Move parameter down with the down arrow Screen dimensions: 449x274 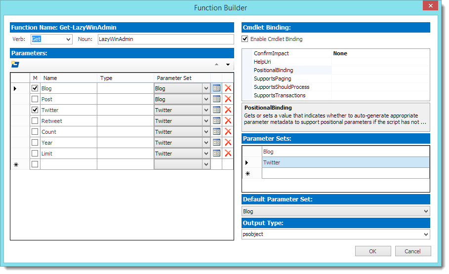click(x=228, y=64)
